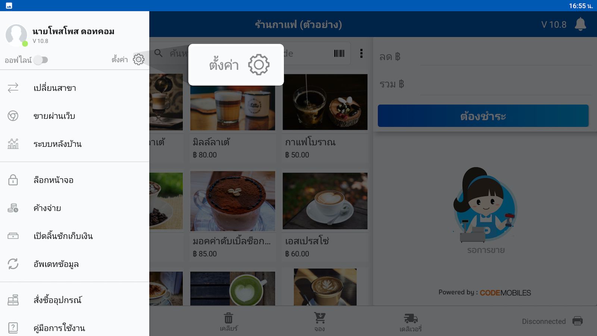Open the user manual คู่มือการใช้งาน
The width and height of the screenshot is (597, 336).
click(x=75, y=328)
